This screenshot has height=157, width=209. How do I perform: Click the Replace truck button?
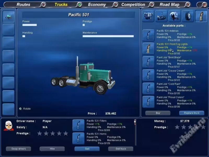191,113
